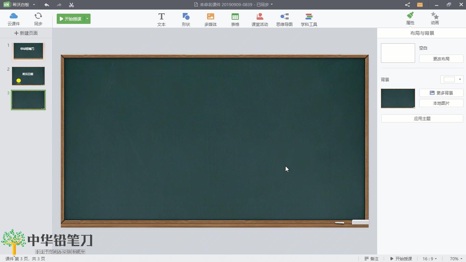Viewport: 466px width, 262px height.
Task: Open the 思维导图 mind map tool
Action: coord(284,19)
